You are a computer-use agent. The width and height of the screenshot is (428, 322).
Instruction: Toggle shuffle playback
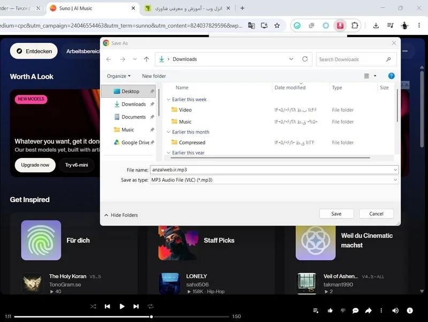[93, 306]
